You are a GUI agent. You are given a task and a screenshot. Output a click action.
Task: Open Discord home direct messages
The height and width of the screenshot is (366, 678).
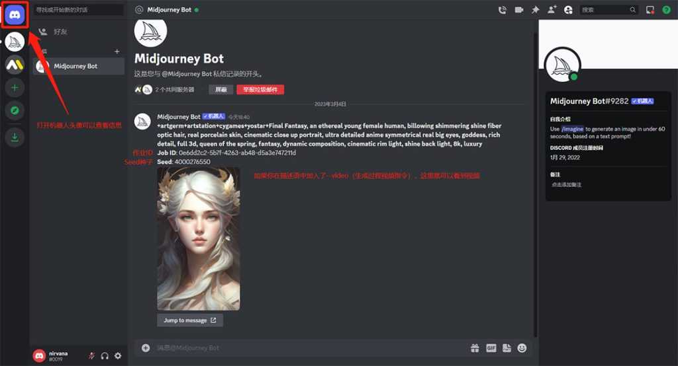click(15, 15)
